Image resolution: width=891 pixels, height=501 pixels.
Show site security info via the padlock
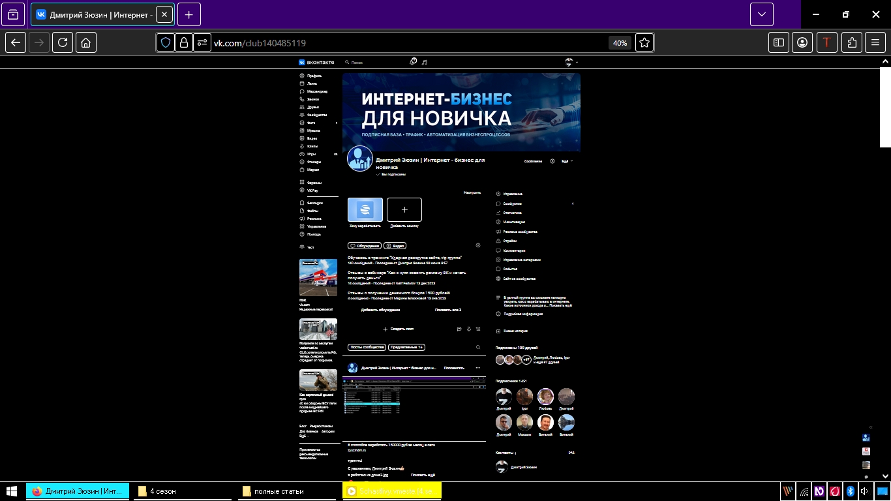tap(184, 42)
